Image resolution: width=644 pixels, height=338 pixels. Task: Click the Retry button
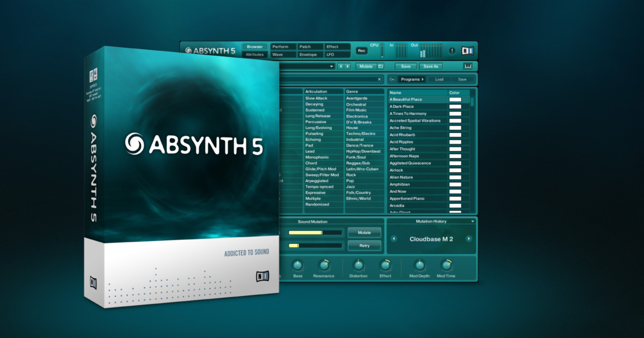(x=364, y=246)
